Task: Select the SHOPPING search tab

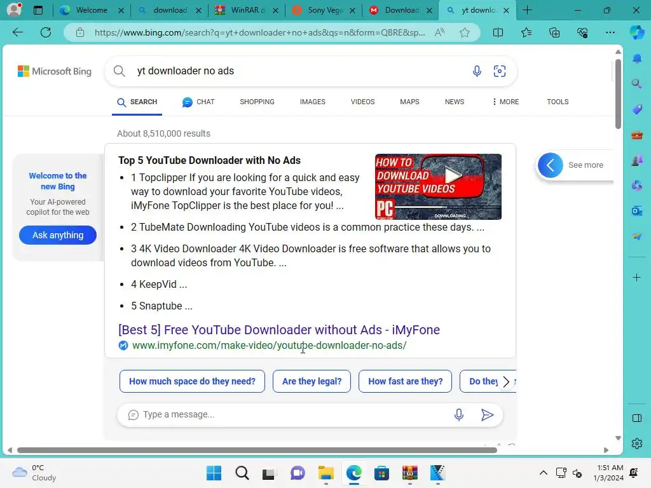Action: coord(257,102)
